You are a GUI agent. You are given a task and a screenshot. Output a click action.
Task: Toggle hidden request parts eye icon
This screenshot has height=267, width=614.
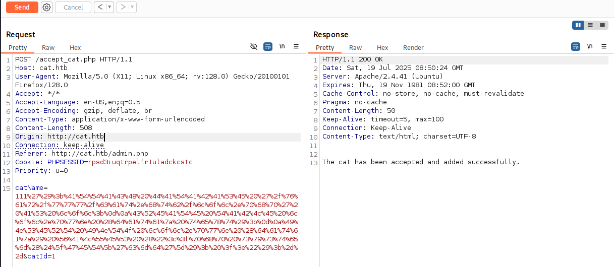[254, 46]
